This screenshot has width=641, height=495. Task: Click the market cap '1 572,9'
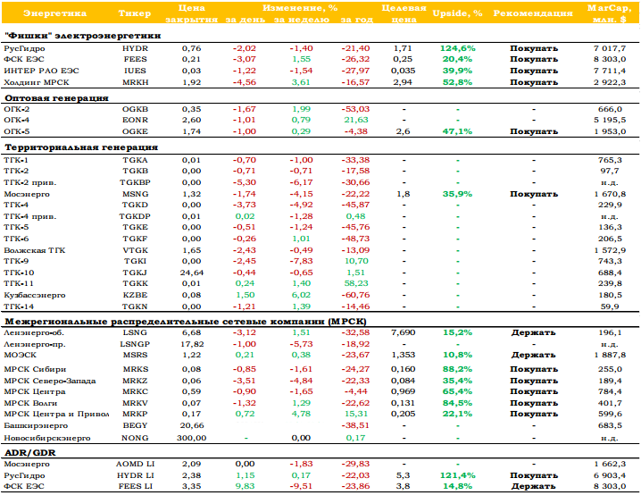tap(610, 250)
